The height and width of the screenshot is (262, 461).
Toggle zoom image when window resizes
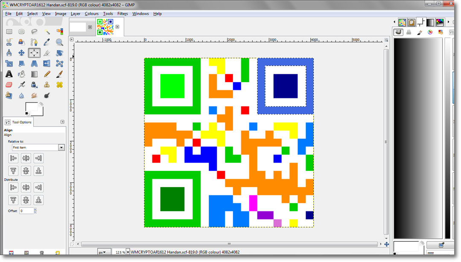tap(386, 40)
